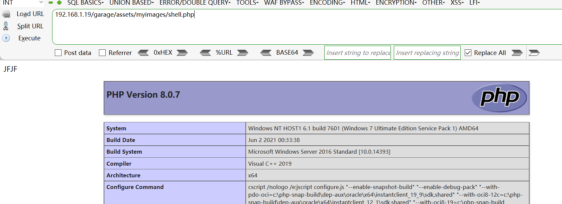Click the Load URL button label
The width and height of the screenshot is (562, 204).
[x=30, y=14]
